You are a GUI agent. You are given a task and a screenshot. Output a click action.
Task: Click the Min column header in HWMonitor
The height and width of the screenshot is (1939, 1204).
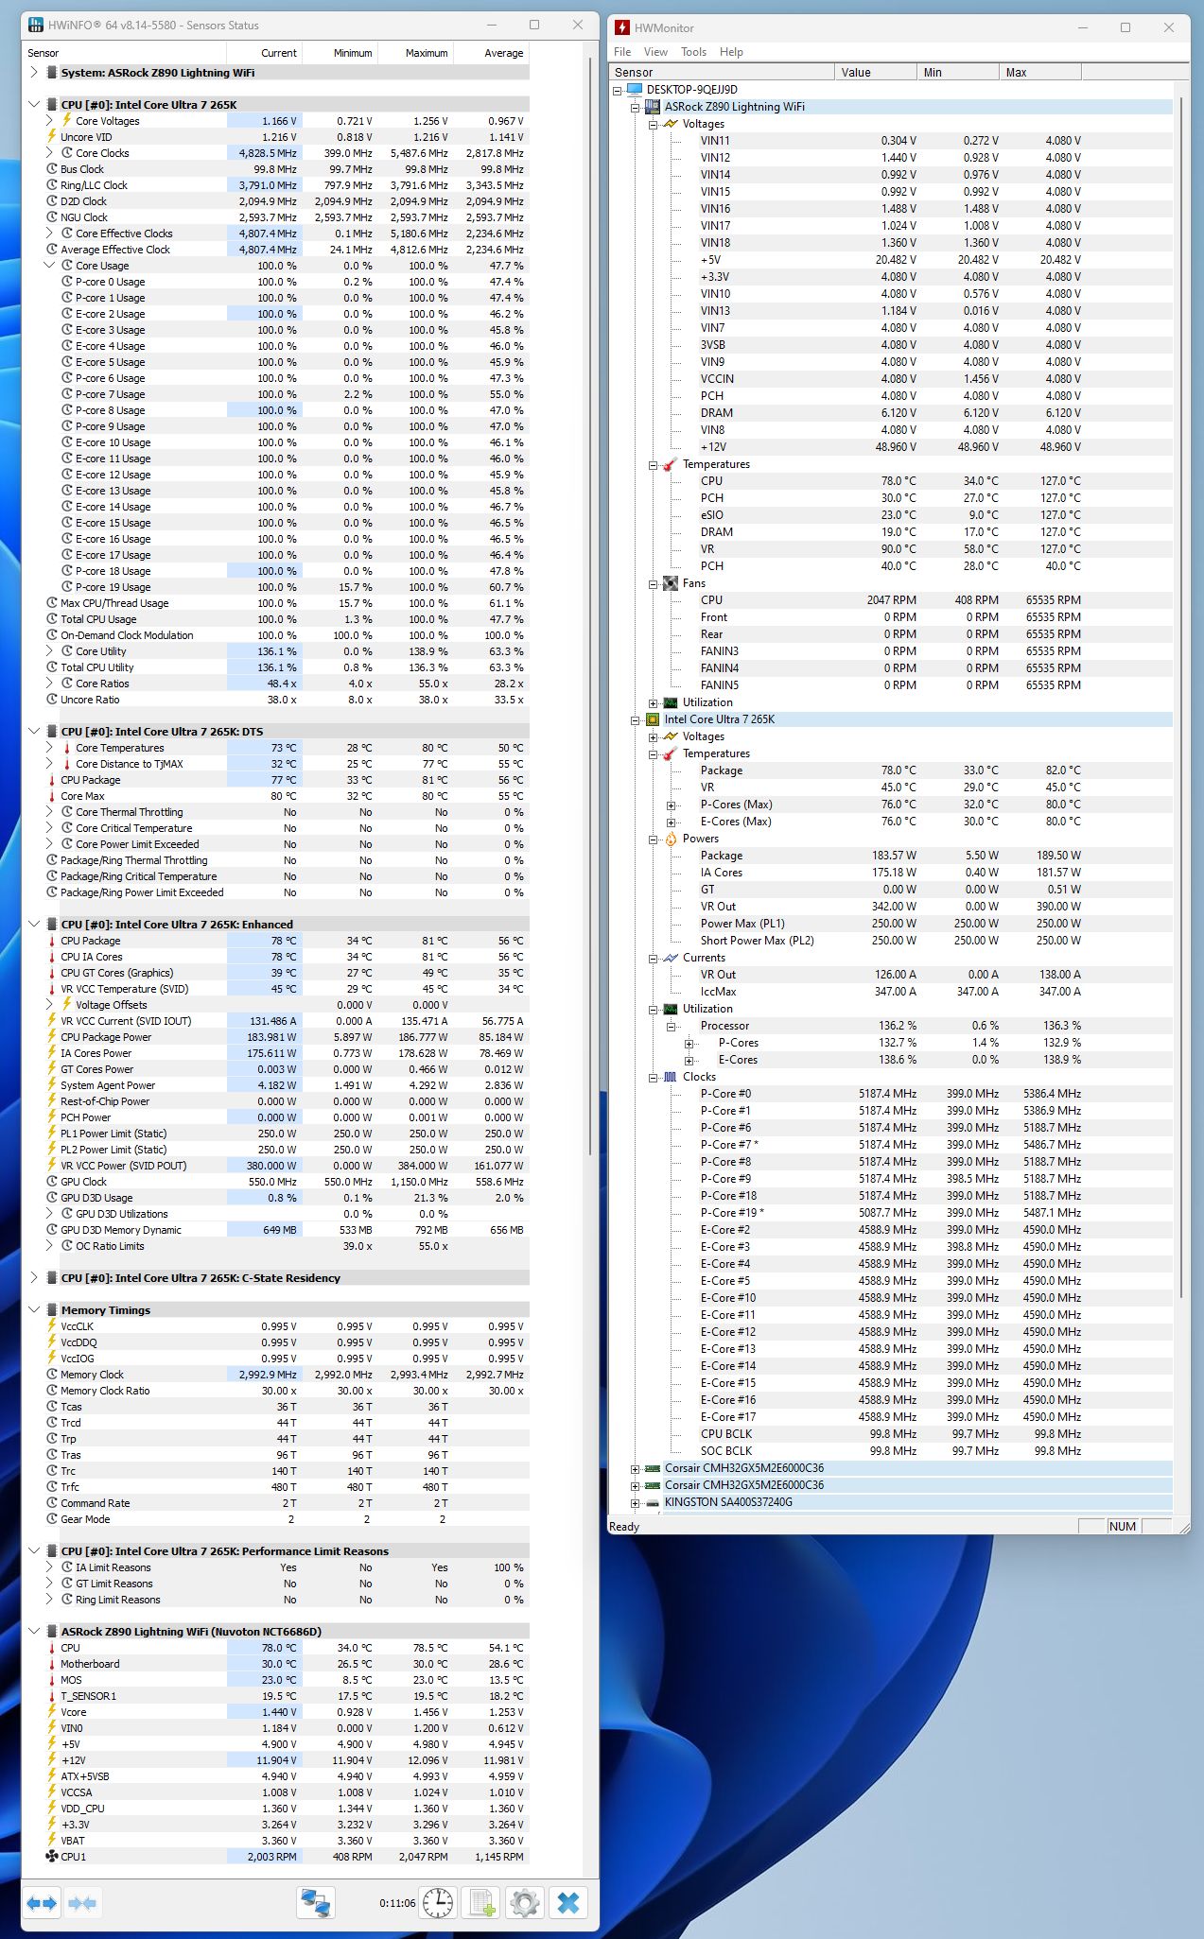coord(957,72)
